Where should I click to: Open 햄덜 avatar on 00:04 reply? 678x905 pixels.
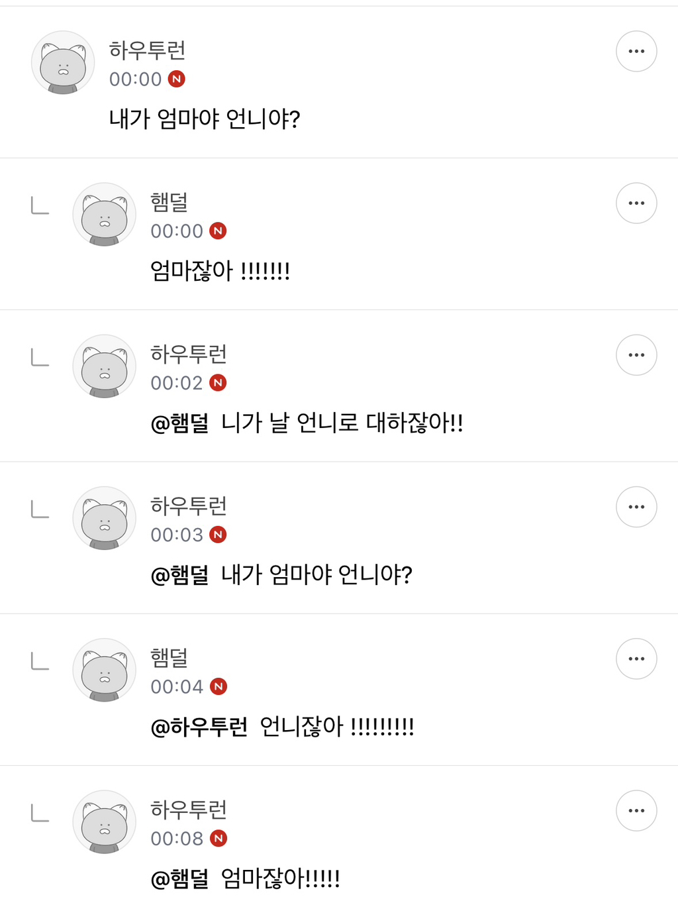click(104, 670)
